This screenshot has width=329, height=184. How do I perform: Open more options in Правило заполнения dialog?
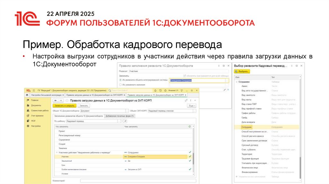click(218, 66)
